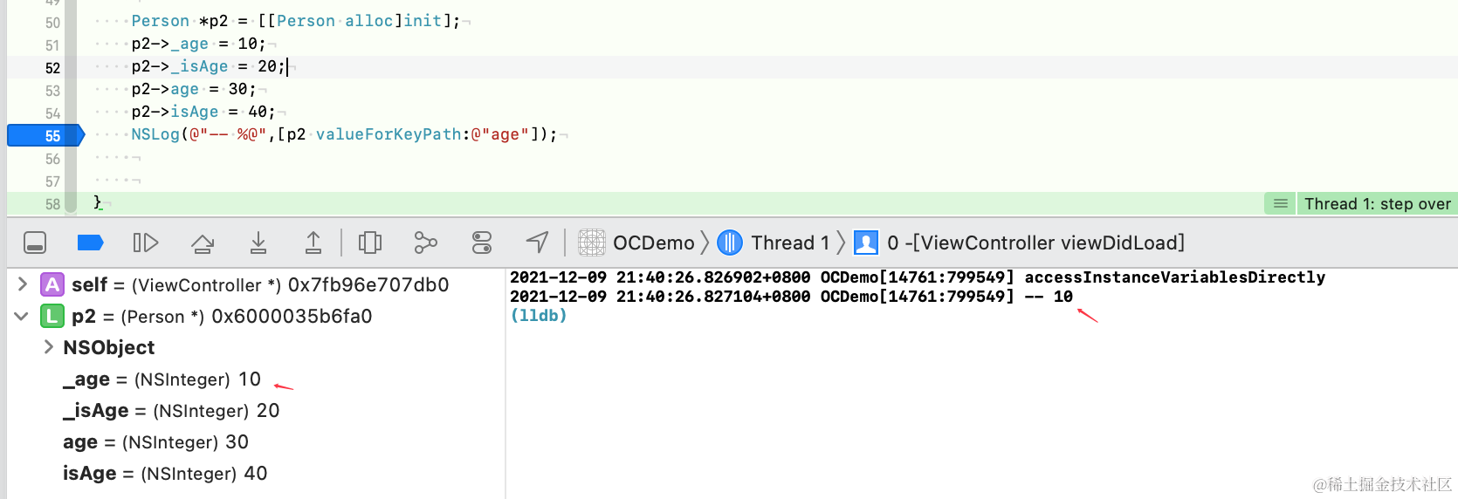Viewport: 1458px width, 499px height.
Task: Click the person frame icon before viewDidLoad
Action: pyautogui.click(x=866, y=243)
